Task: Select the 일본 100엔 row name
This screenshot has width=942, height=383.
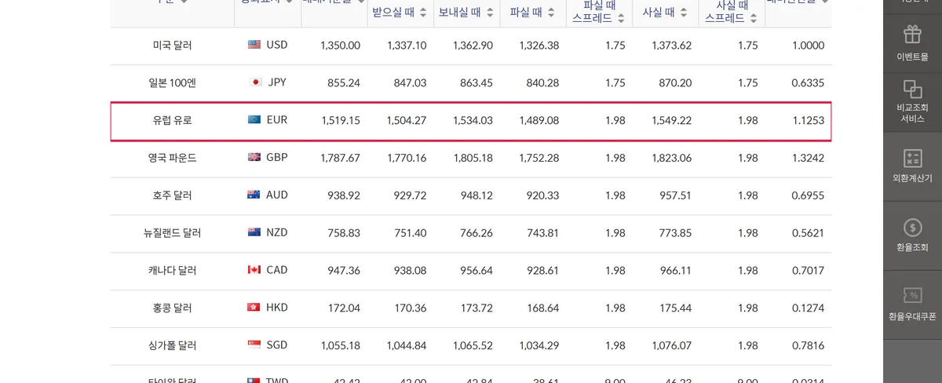Action: click(173, 83)
